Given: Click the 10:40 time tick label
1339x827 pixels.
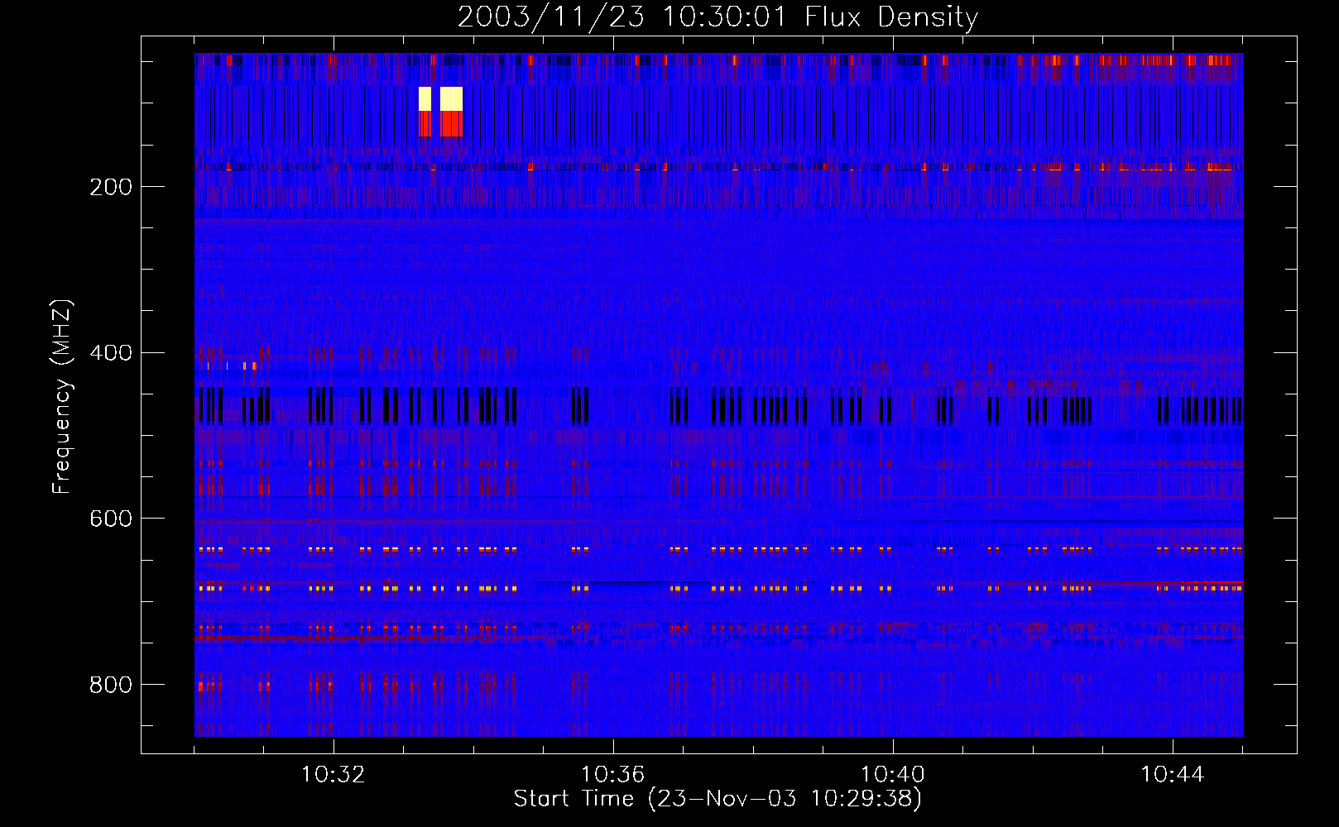Looking at the screenshot, I should point(893,775).
